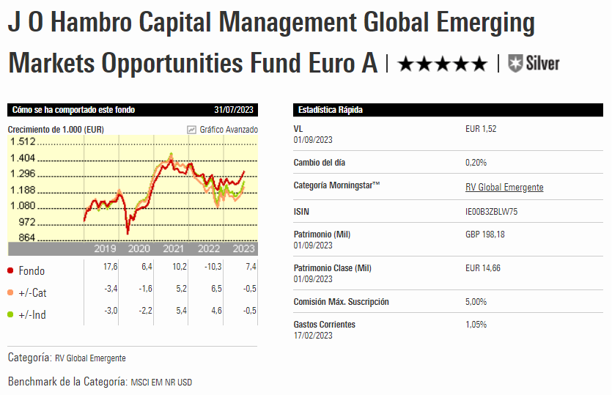Click the fund title heading
The width and height of the screenshot is (612, 395).
[271, 43]
